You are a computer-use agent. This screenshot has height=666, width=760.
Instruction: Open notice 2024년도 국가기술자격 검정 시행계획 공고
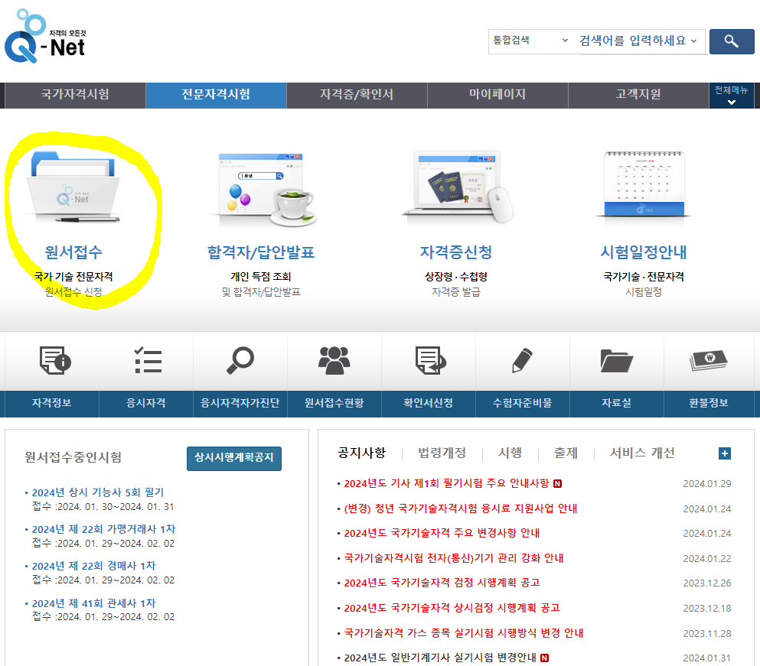442,583
